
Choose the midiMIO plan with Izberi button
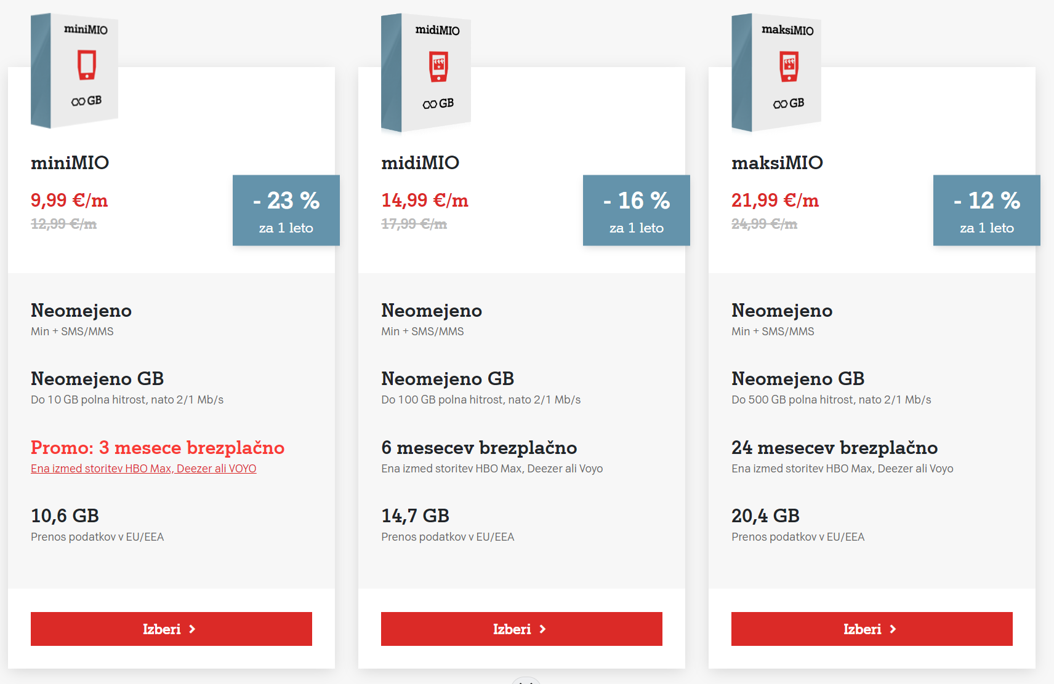coord(521,629)
